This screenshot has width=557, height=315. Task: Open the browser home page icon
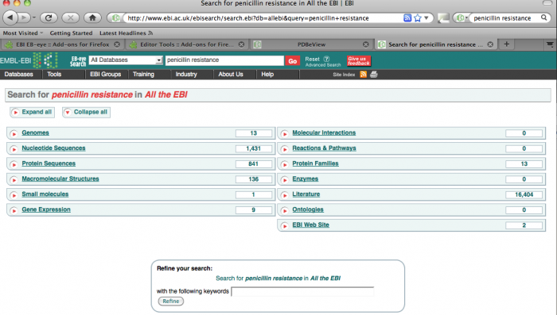(92, 17)
